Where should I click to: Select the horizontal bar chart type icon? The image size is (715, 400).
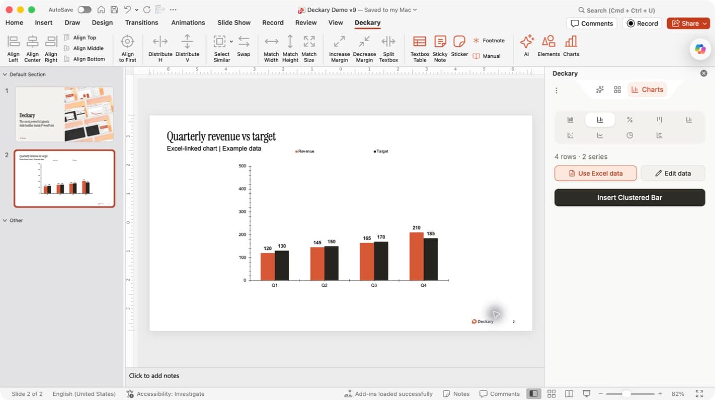coord(659,135)
